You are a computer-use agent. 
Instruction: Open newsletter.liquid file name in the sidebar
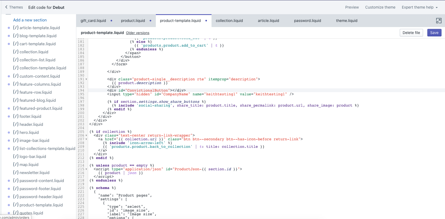[34, 173]
